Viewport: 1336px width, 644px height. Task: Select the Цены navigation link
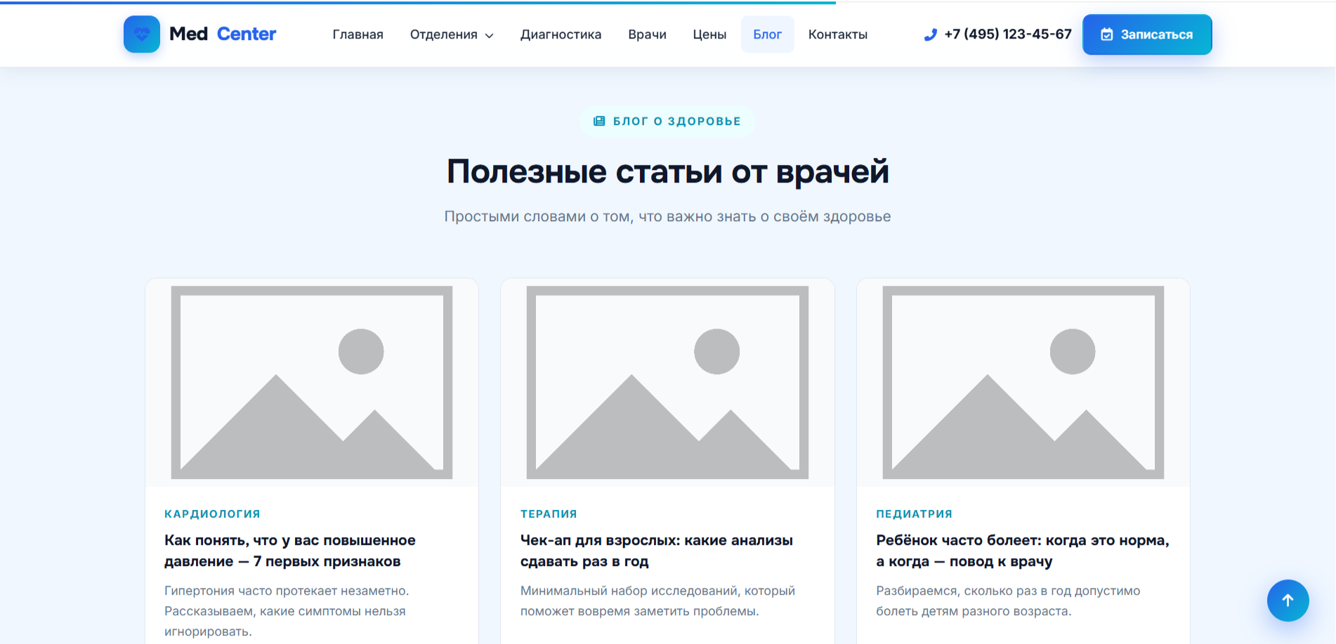(709, 34)
